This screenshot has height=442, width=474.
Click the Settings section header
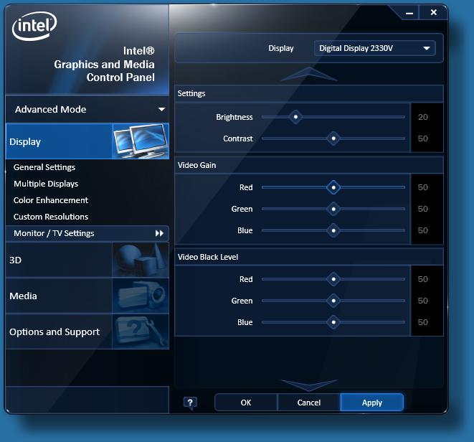309,93
